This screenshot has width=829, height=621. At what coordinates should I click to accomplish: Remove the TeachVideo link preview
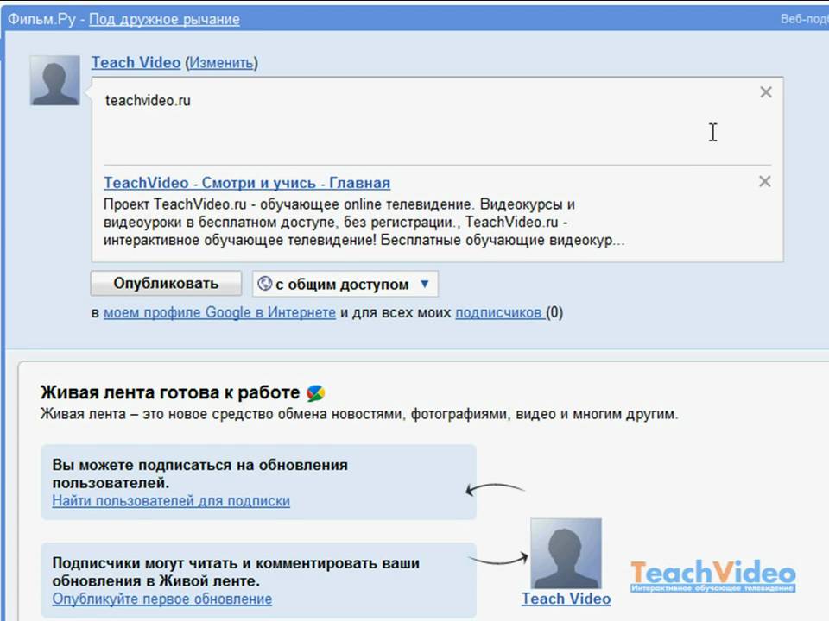764,182
